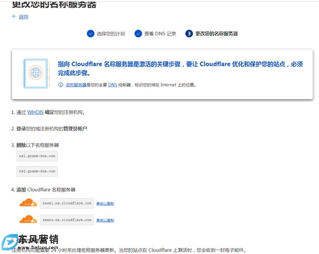This screenshot has height=254, width=319.
Task: Click the completed checkmark beside 查看 DNS 记录
Action: click(x=138, y=34)
